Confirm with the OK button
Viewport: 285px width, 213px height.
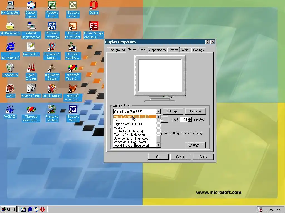click(158, 157)
